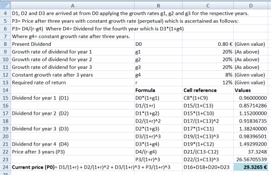This screenshot has width=271, height=175.
Task: Click the 0.80 € present dividend cell
Action: (208, 44)
